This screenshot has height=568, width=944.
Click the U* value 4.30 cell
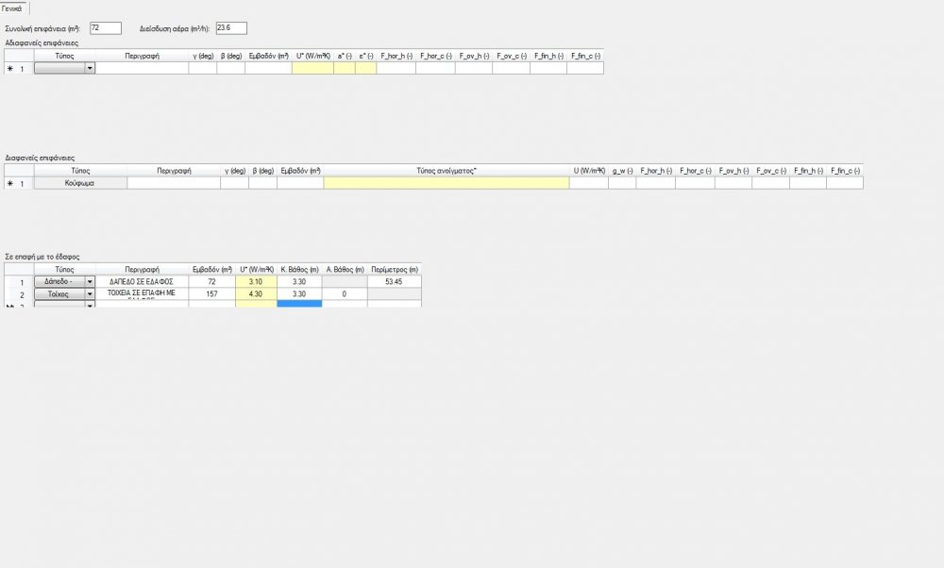pos(255,294)
